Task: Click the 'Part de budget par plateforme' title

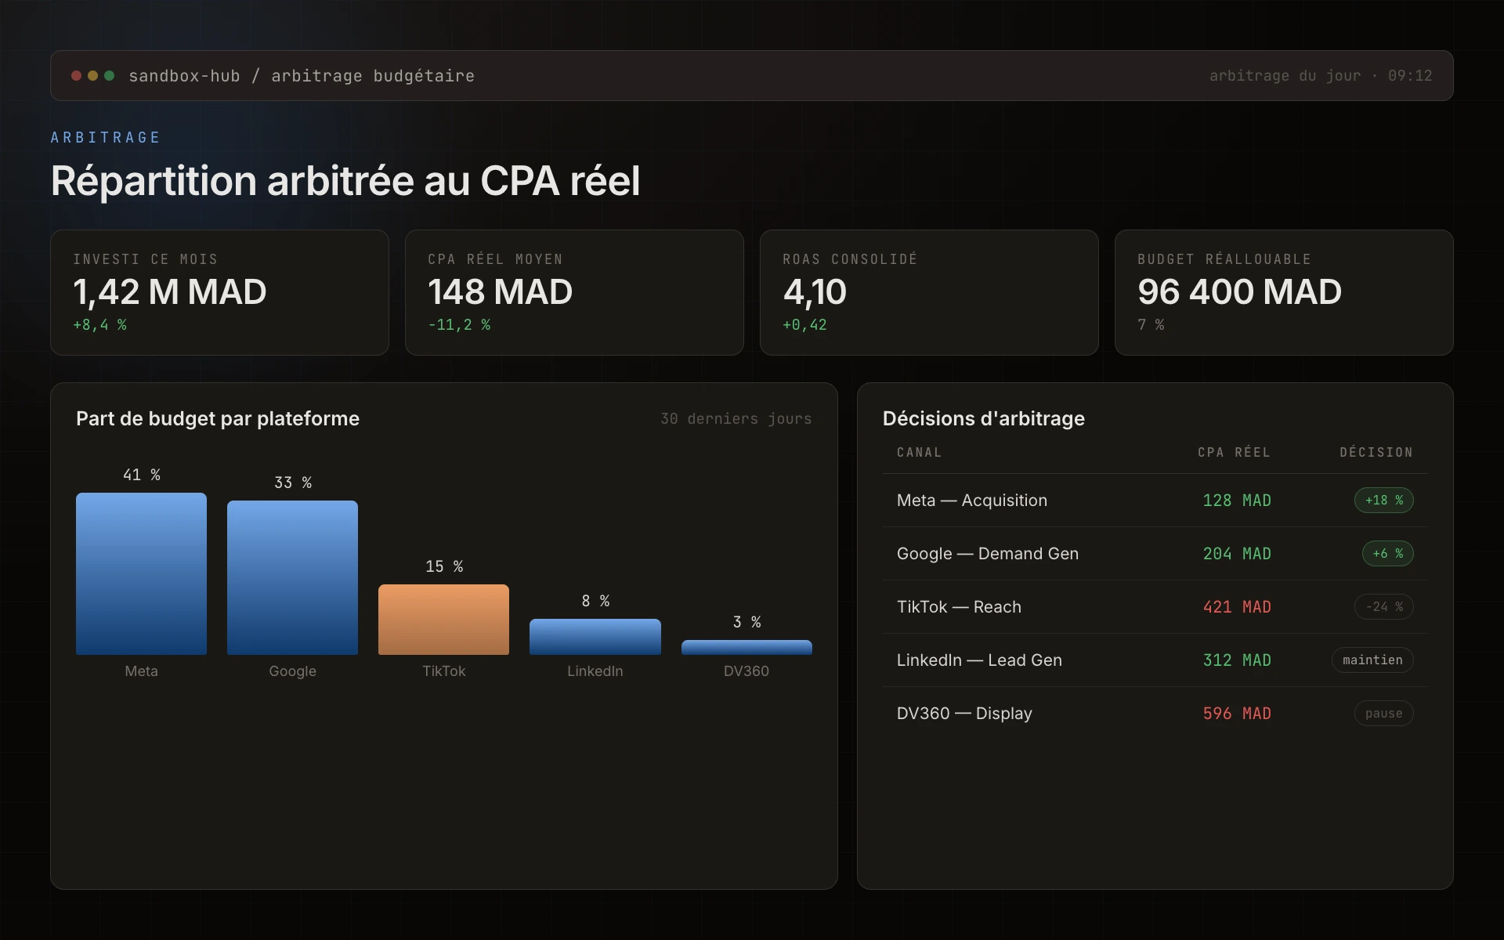Action: (x=218, y=419)
